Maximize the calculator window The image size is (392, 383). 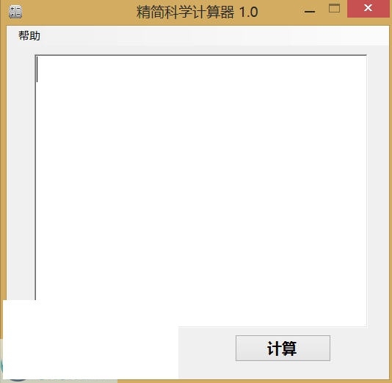334,9
